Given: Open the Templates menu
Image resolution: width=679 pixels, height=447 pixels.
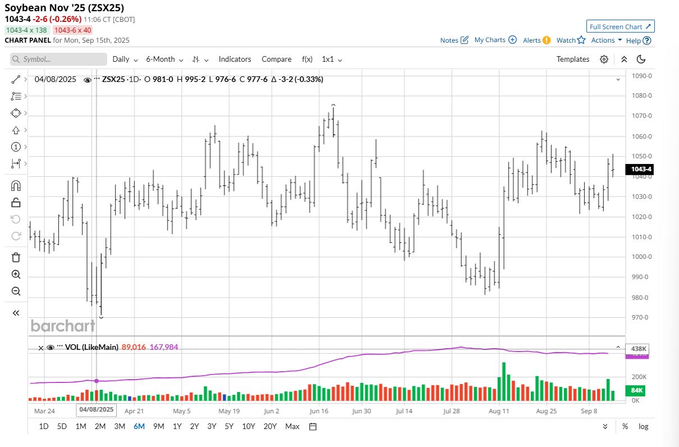Looking at the screenshot, I should point(573,59).
